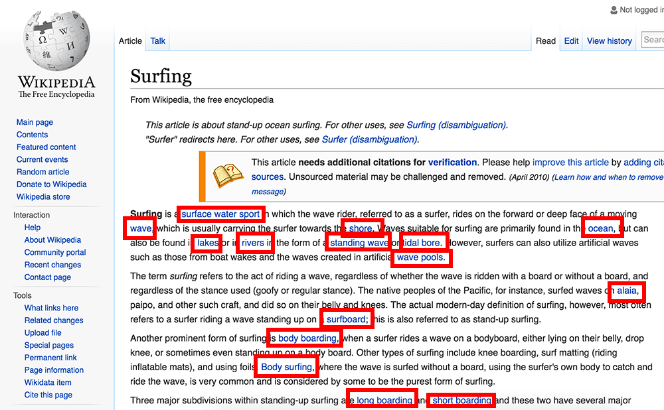The width and height of the screenshot is (664, 410).
Task: View Recent changes link
Action: click(52, 265)
